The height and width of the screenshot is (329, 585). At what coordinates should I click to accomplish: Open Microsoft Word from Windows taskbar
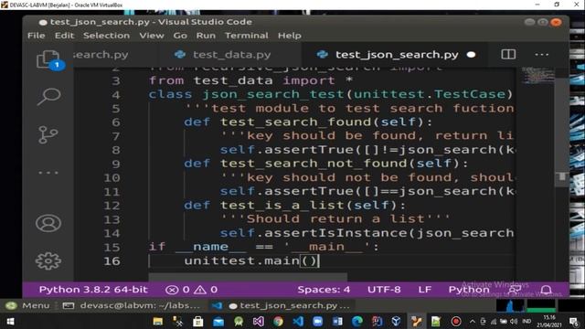click(x=337, y=321)
